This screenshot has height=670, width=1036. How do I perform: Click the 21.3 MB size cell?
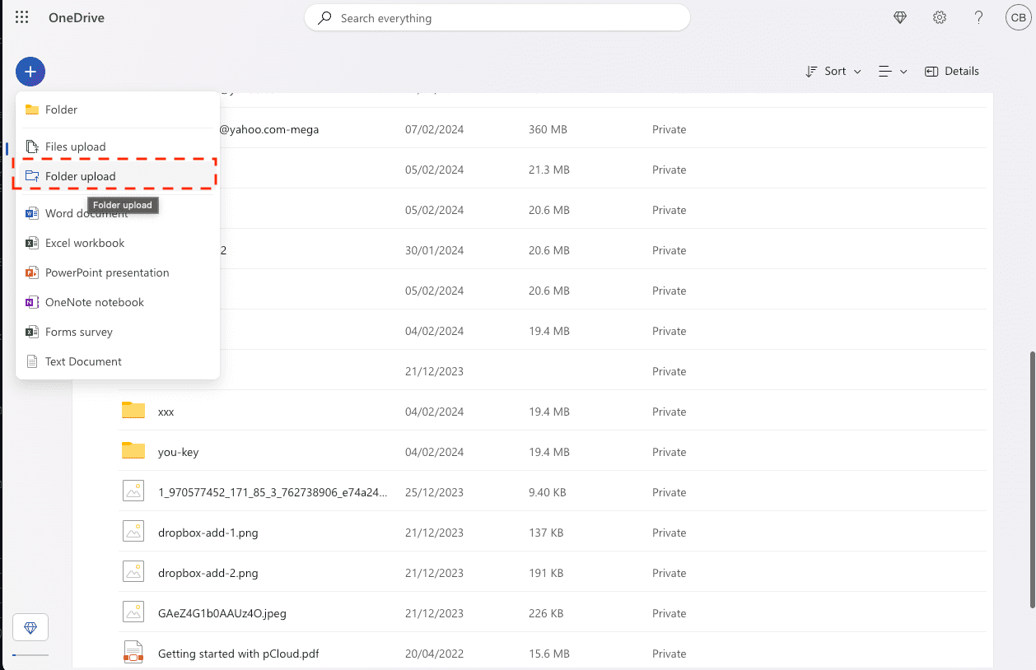tap(549, 170)
